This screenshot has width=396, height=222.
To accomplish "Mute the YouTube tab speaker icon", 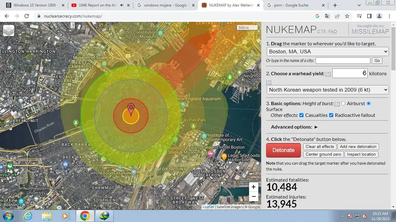I will coord(122,5).
